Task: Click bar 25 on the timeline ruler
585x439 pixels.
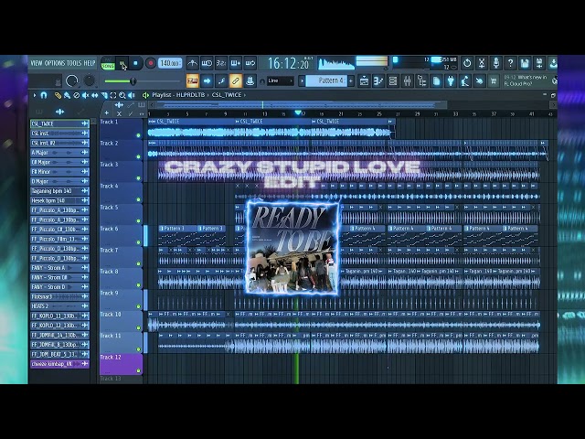Action: click(x=379, y=113)
